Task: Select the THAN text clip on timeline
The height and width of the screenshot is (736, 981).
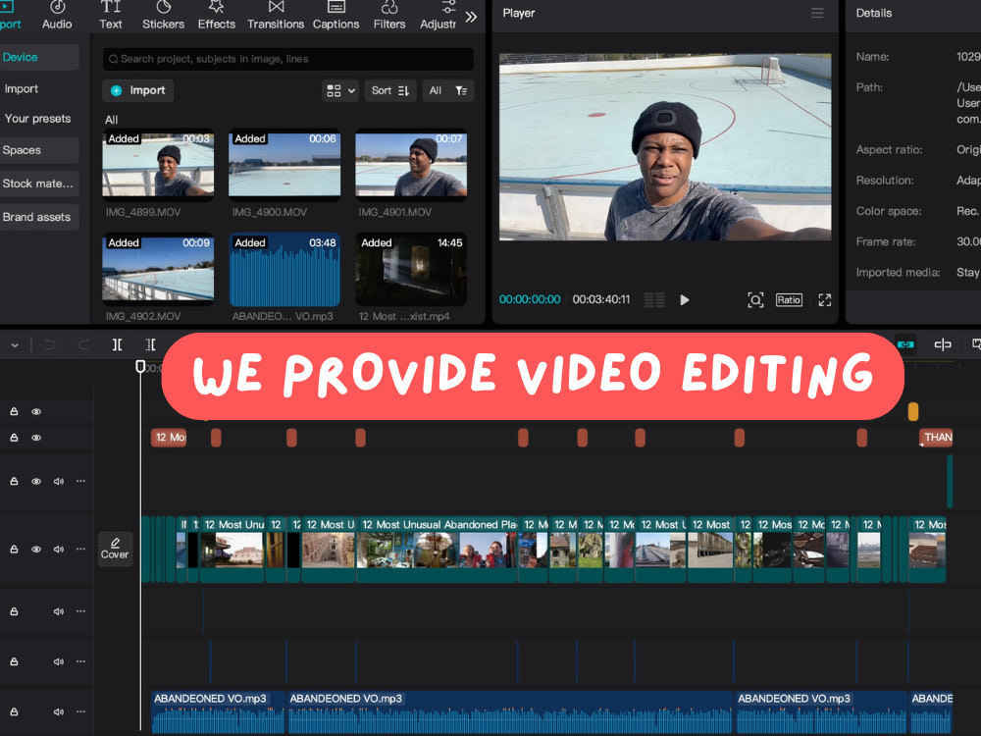Action: pos(936,438)
